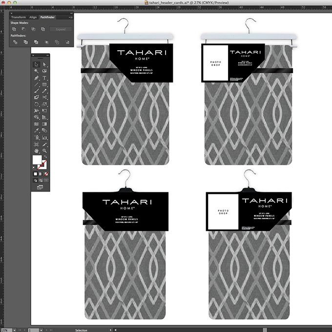Select the Perspective Grid tool
The height and width of the screenshot is (332, 332).
click(44, 117)
